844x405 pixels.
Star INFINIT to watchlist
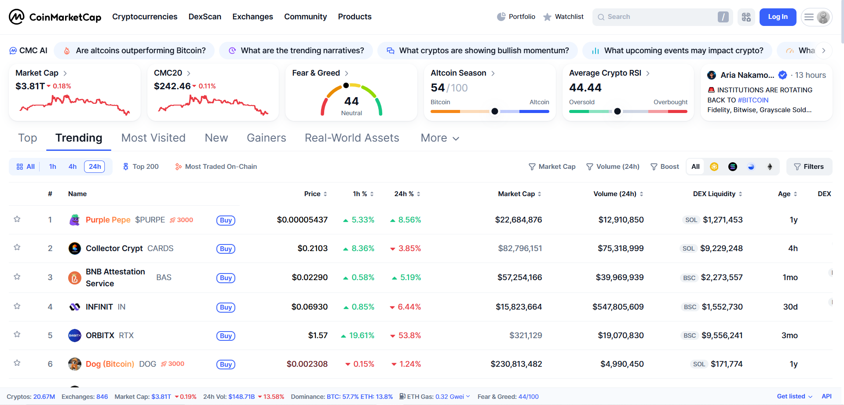(x=17, y=306)
